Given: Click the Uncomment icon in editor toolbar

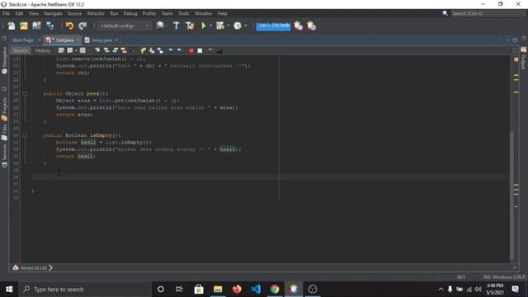Looking at the screenshot, I should pyautogui.click(x=219, y=51).
